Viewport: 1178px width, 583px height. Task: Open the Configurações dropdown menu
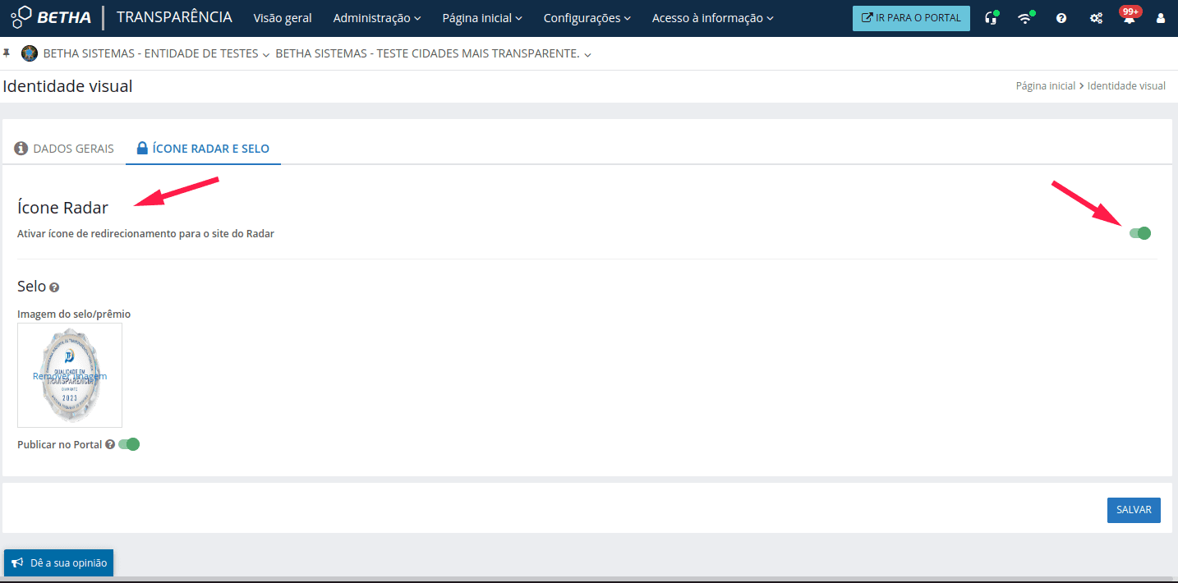tap(587, 18)
